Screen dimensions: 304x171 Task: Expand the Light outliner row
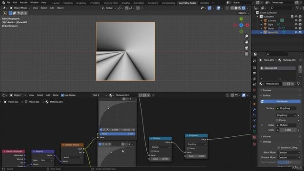pyautogui.click(x=261, y=24)
